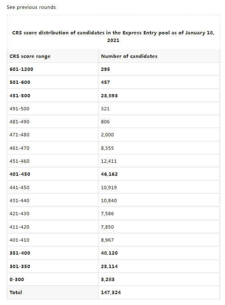Click the 351-400 total 48,120
This screenshot has height=305, width=225.
coord(109,253)
